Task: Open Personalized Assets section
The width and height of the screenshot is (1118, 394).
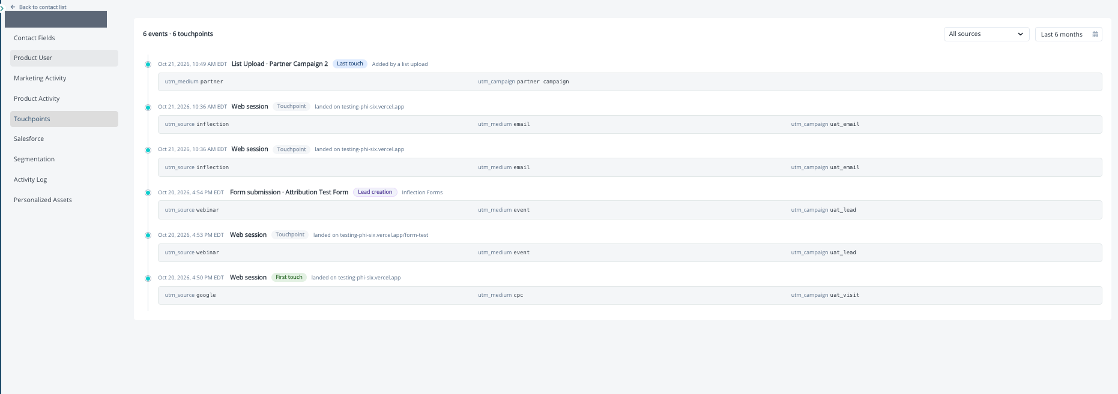Action: (x=64, y=200)
